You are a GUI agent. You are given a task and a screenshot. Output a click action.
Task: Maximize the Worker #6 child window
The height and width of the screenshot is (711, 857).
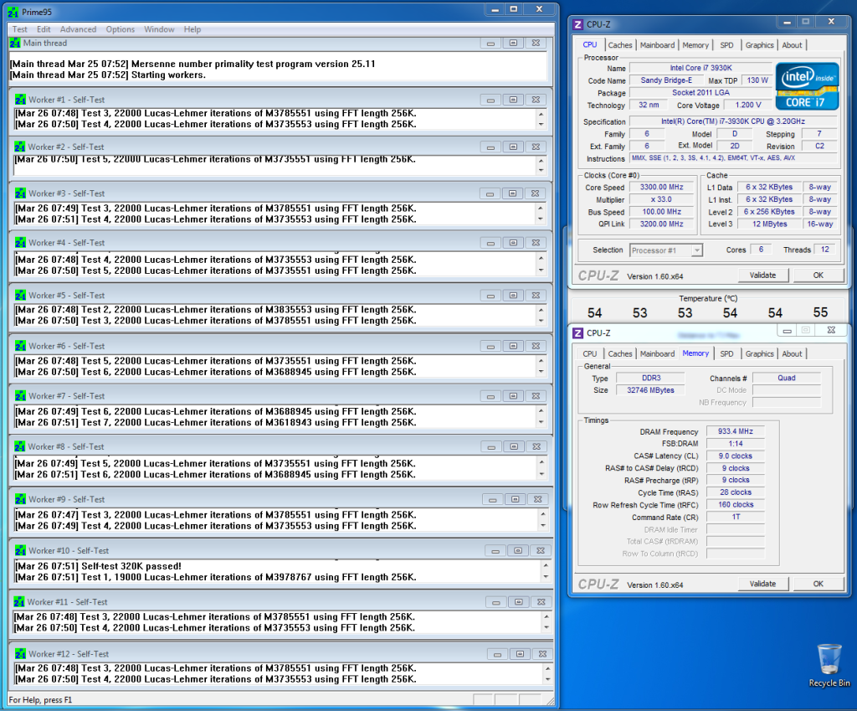[x=513, y=346]
